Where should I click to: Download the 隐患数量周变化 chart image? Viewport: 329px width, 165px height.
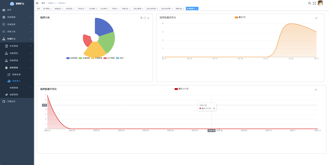pos(317,18)
